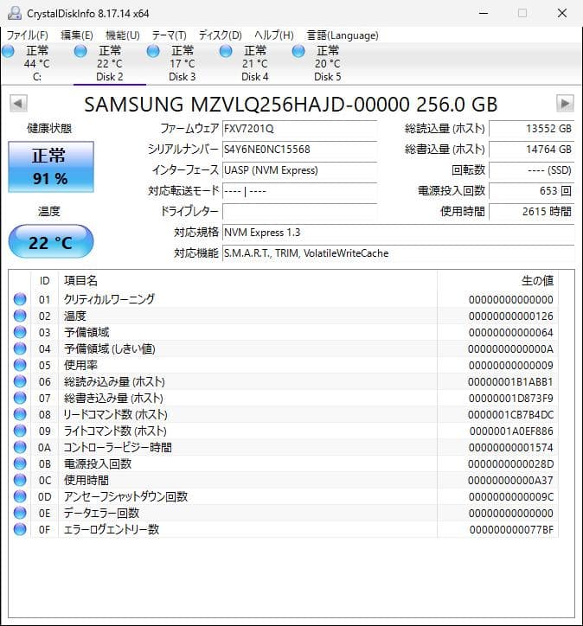Open the ファイル(F) menu
The width and height of the screenshot is (583, 626).
tap(27, 35)
